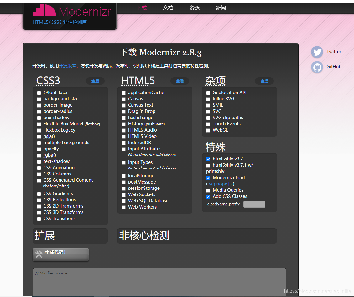Check the localStorage option
The image size is (354, 297).
123,176
